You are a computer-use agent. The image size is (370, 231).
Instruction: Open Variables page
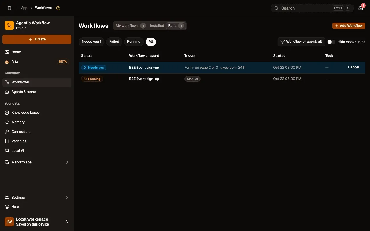(37, 141)
